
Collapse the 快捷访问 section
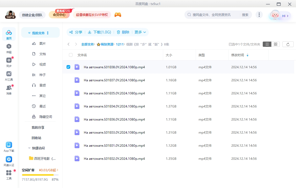pyautogui.click(x=29, y=148)
